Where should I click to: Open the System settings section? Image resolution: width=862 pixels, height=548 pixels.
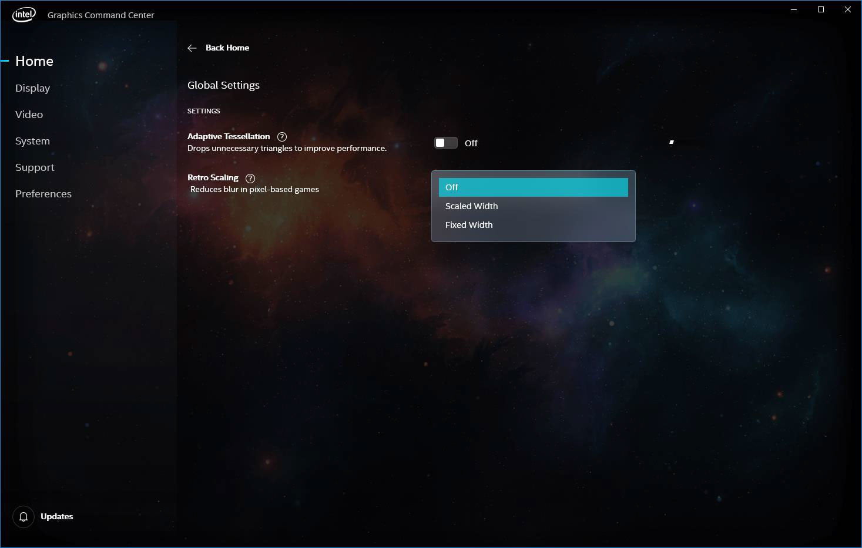point(32,141)
